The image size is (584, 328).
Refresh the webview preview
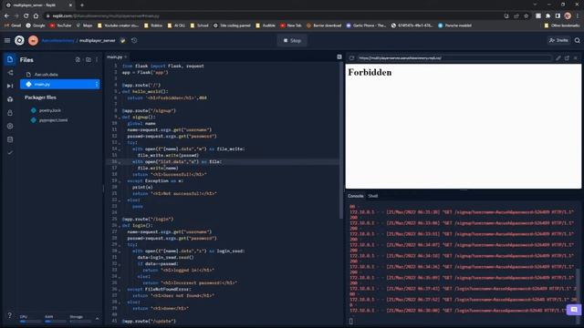tap(351, 58)
